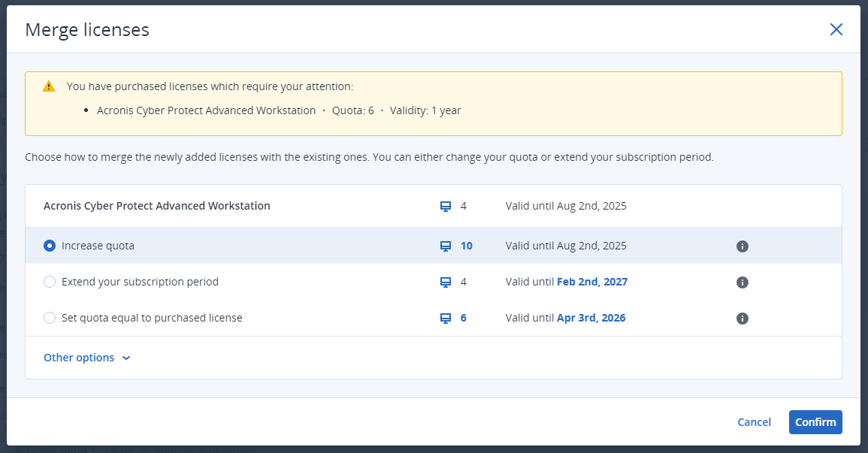Close the Merge licenses dialog
This screenshot has width=868, height=453.
(x=836, y=29)
